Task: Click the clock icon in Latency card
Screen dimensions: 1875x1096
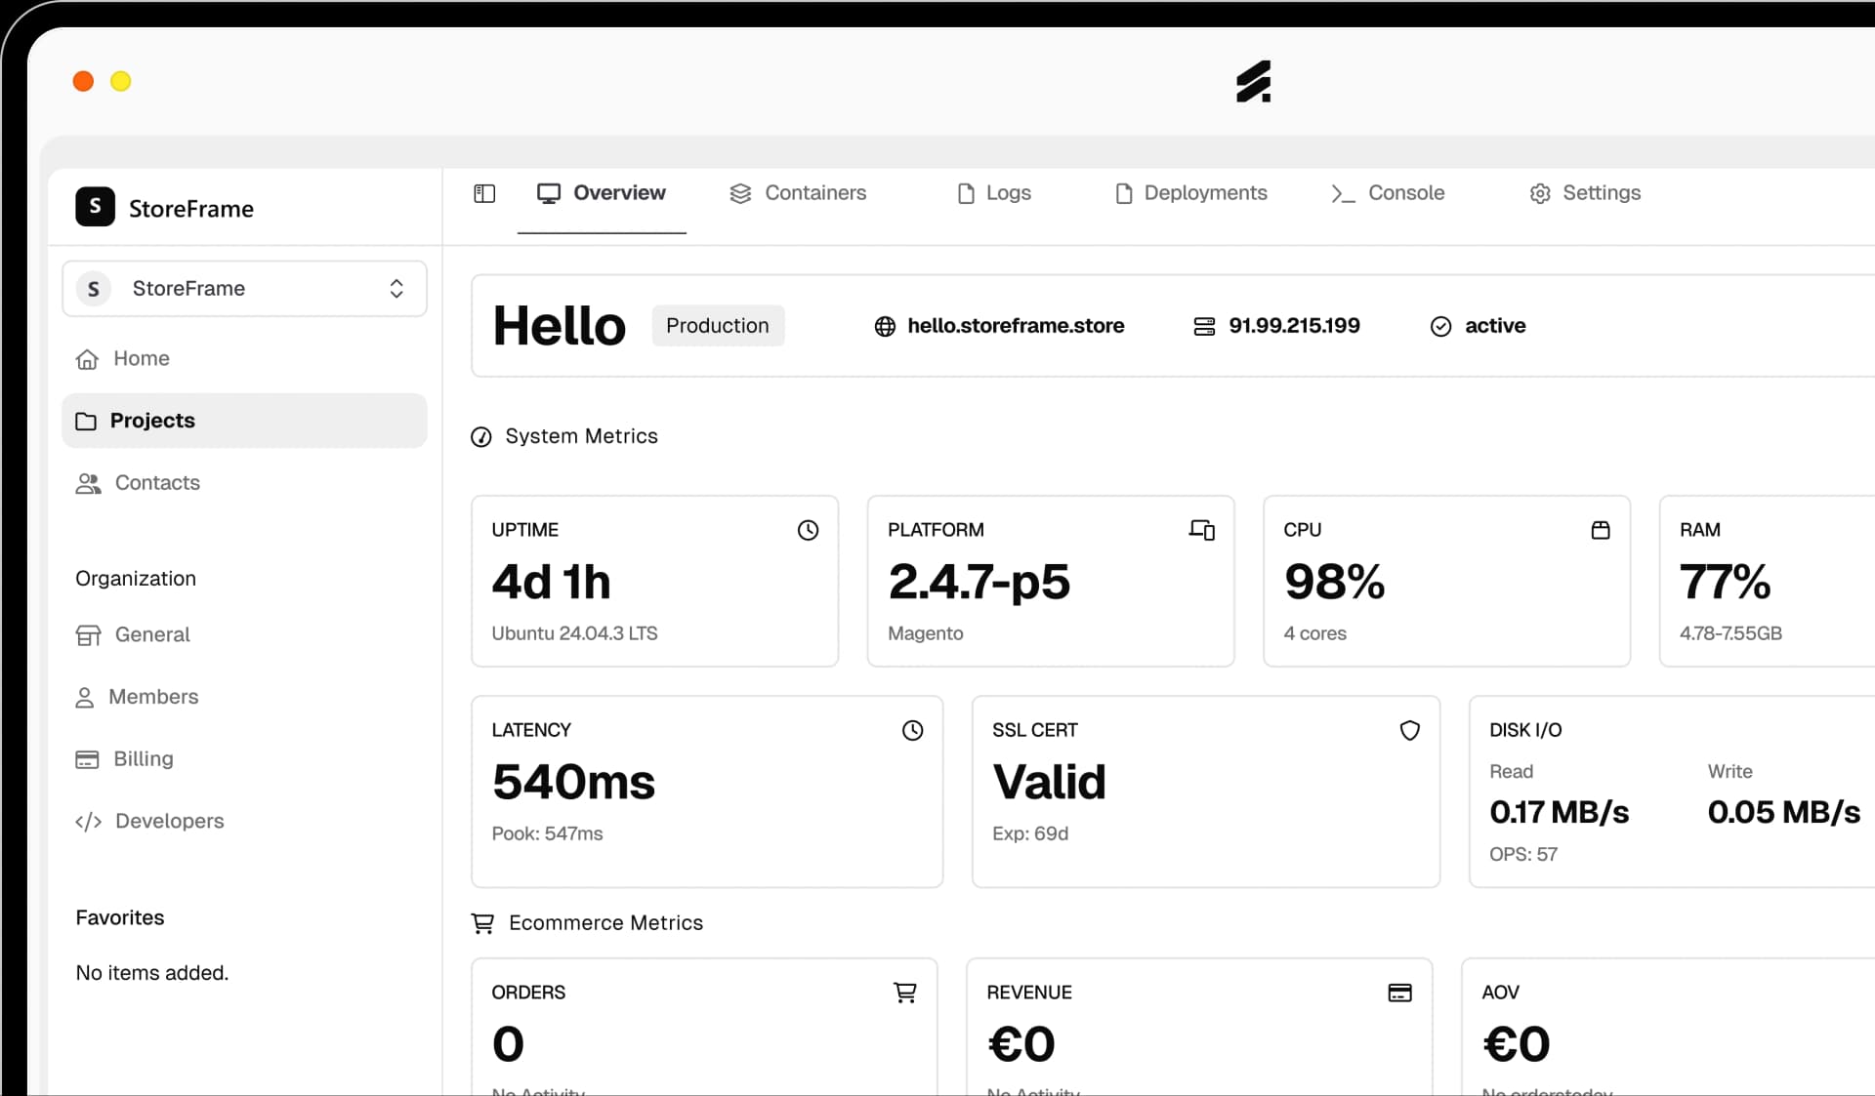Action: pos(912,730)
